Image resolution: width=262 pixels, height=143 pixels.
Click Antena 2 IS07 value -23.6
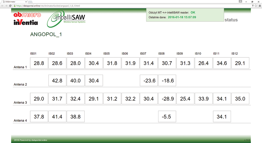pyautogui.click(x=149, y=80)
